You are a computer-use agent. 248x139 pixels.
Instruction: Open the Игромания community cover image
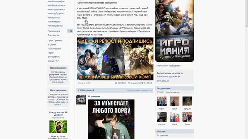click(175, 31)
